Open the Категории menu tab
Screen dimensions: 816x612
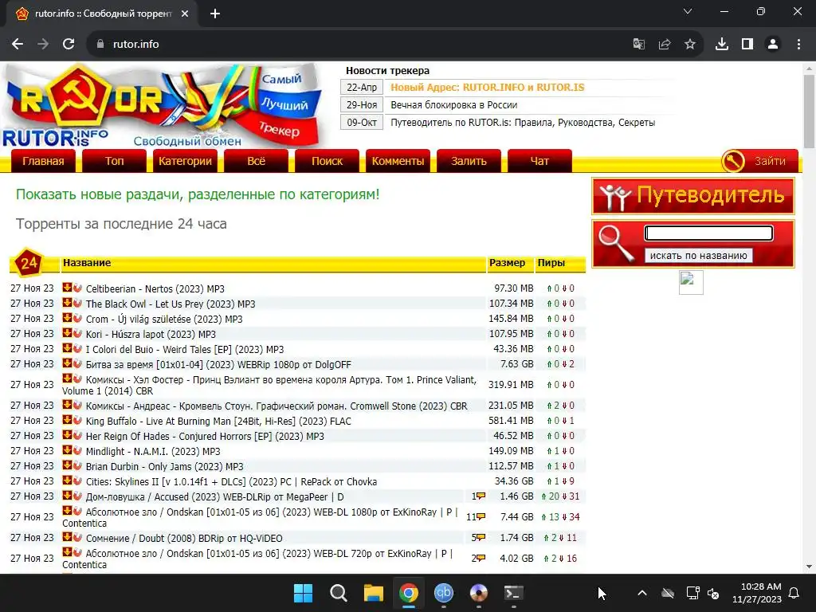pyautogui.click(x=185, y=161)
